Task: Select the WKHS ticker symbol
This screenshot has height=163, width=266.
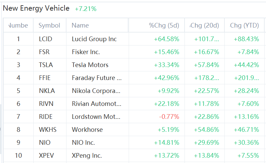Action: (47, 129)
